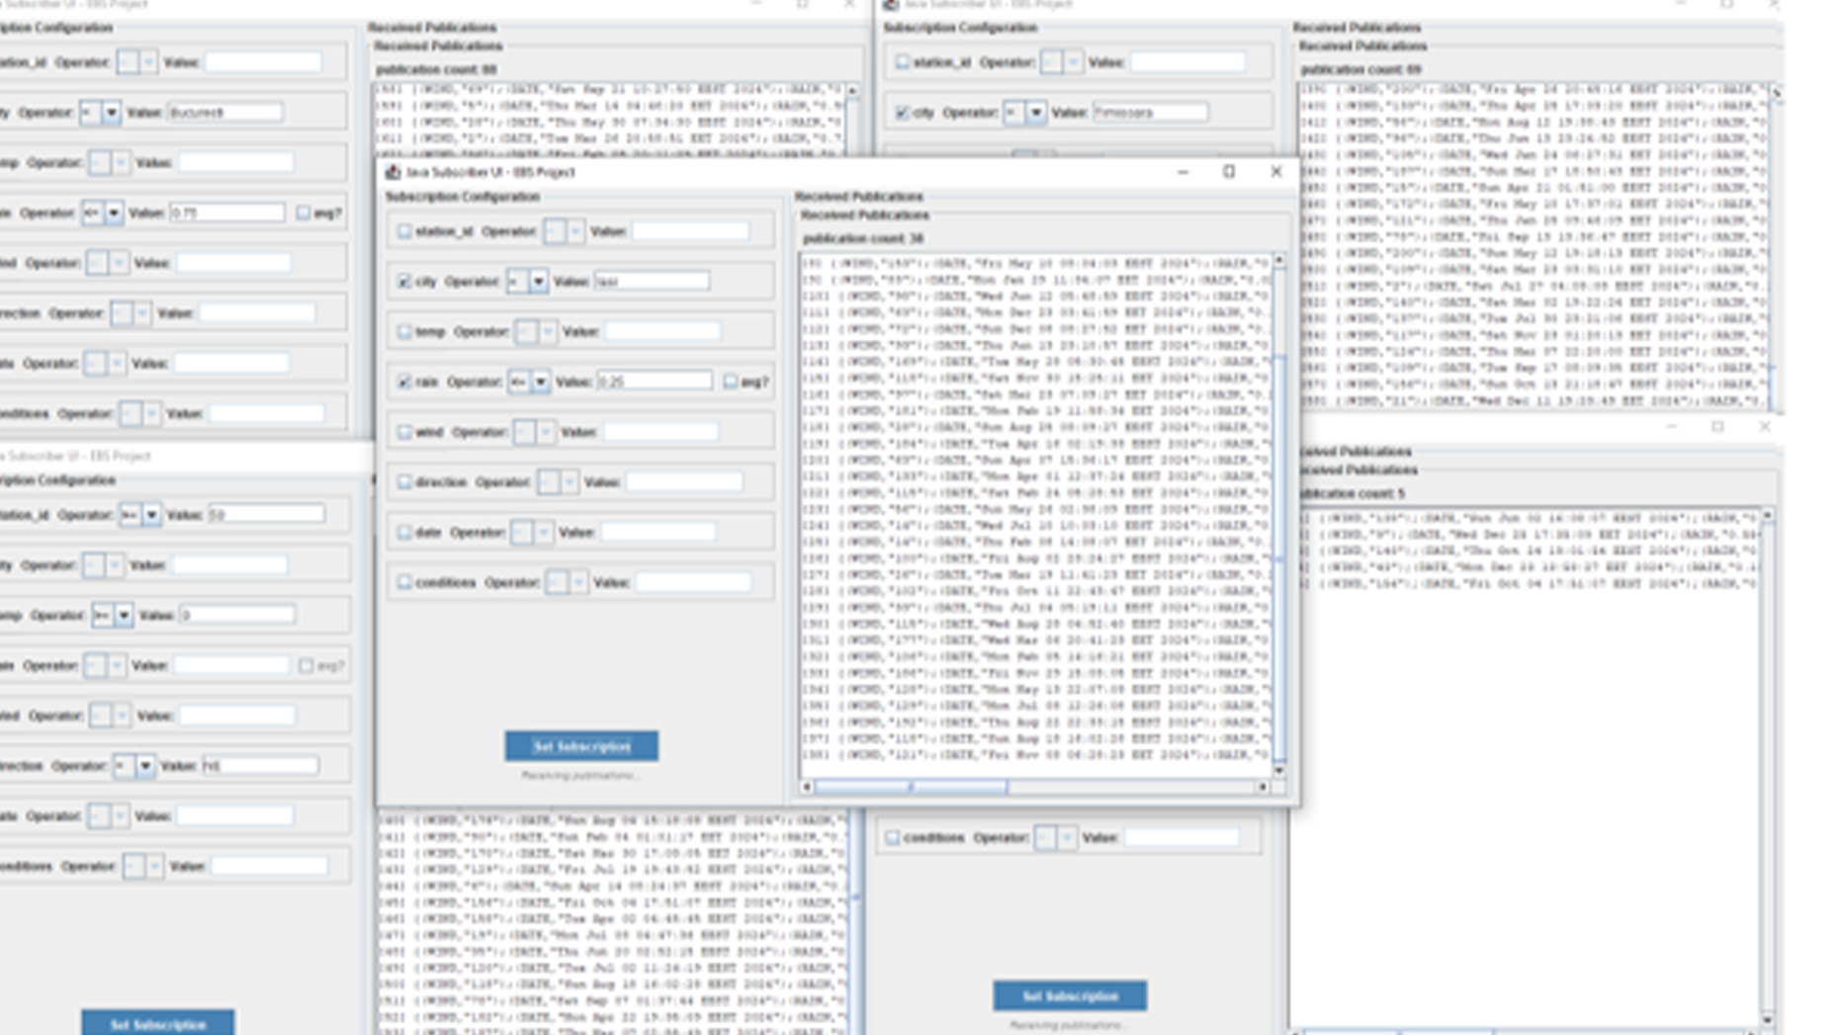Enable the direction checkbox in the front window
The width and height of the screenshot is (1839, 1035).
tap(404, 482)
